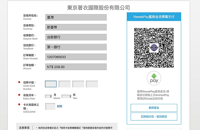Open the expiry Month (月) dropdown

click(x=49, y=96)
